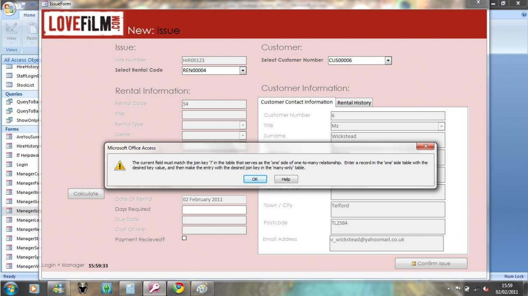Expand the Select Customer Number dropdown arrow

coord(388,60)
